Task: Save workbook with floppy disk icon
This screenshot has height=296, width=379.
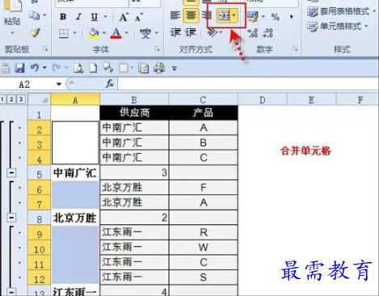Action: pyautogui.click(x=19, y=69)
